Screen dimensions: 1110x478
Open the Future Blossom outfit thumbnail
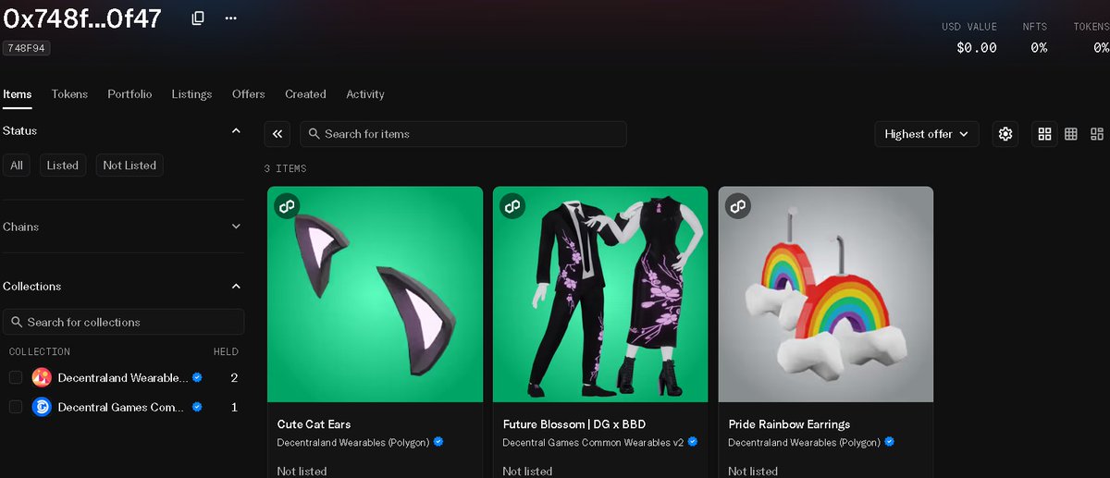tap(600, 294)
